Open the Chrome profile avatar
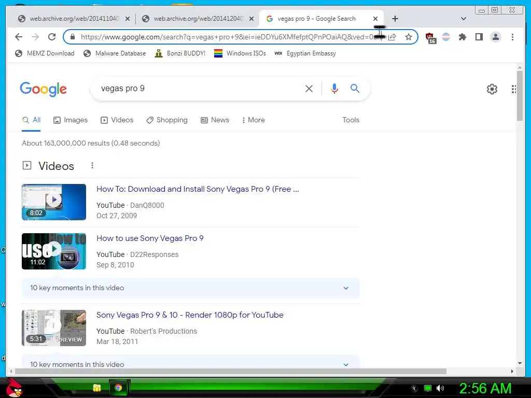The image size is (531, 398). (495, 37)
